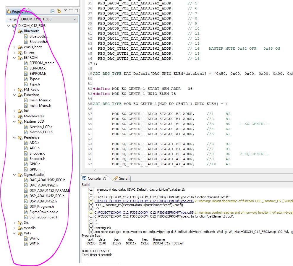Select the Project view tab
293x266 pixels.
17,12
